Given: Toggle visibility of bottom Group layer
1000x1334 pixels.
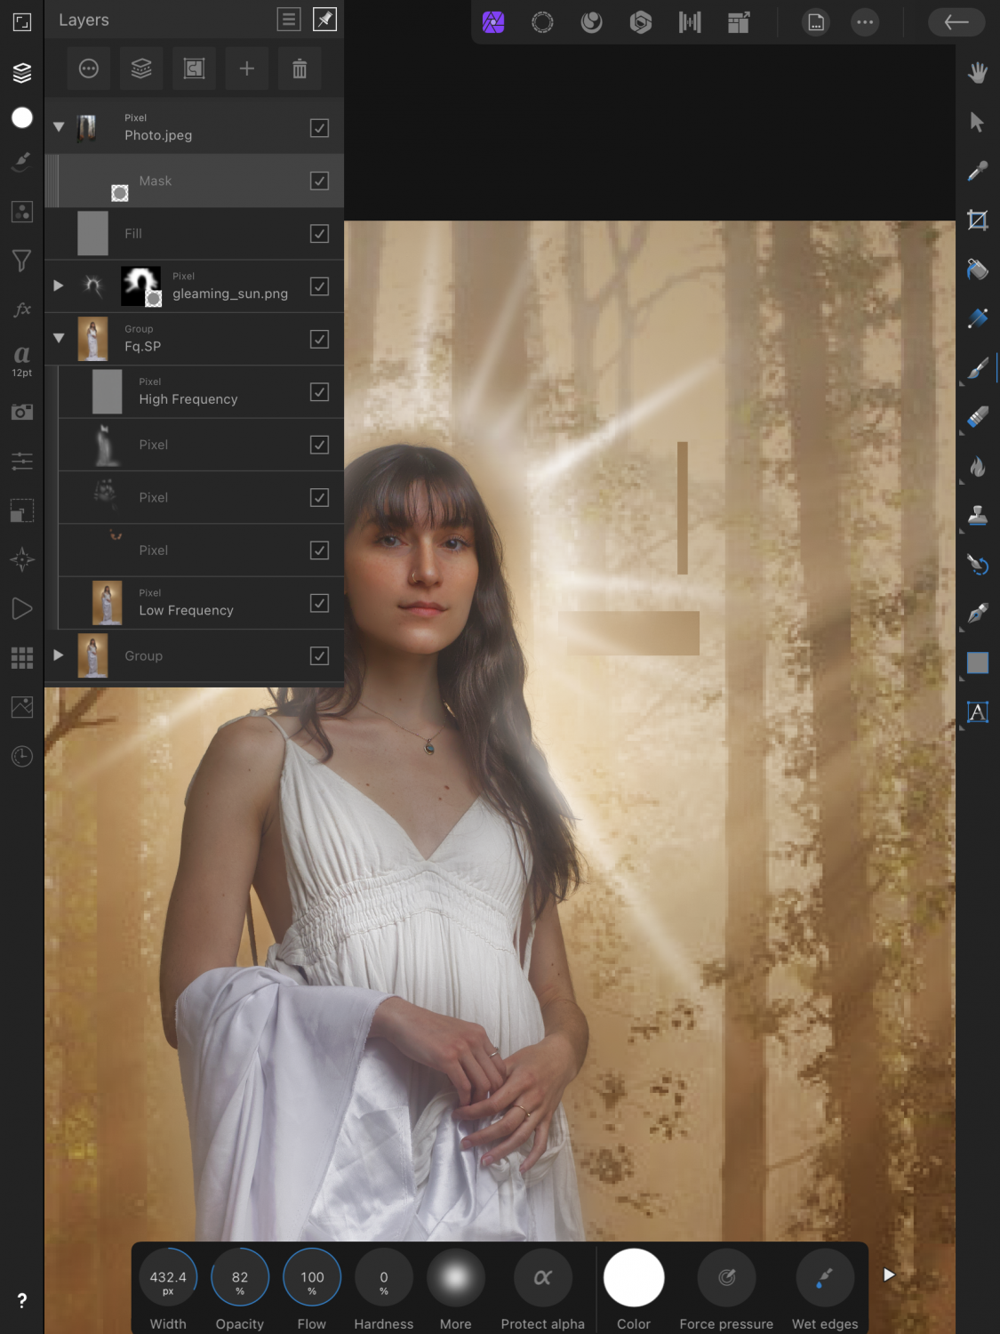Looking at the screenshot, I should (x=320, y=655).
